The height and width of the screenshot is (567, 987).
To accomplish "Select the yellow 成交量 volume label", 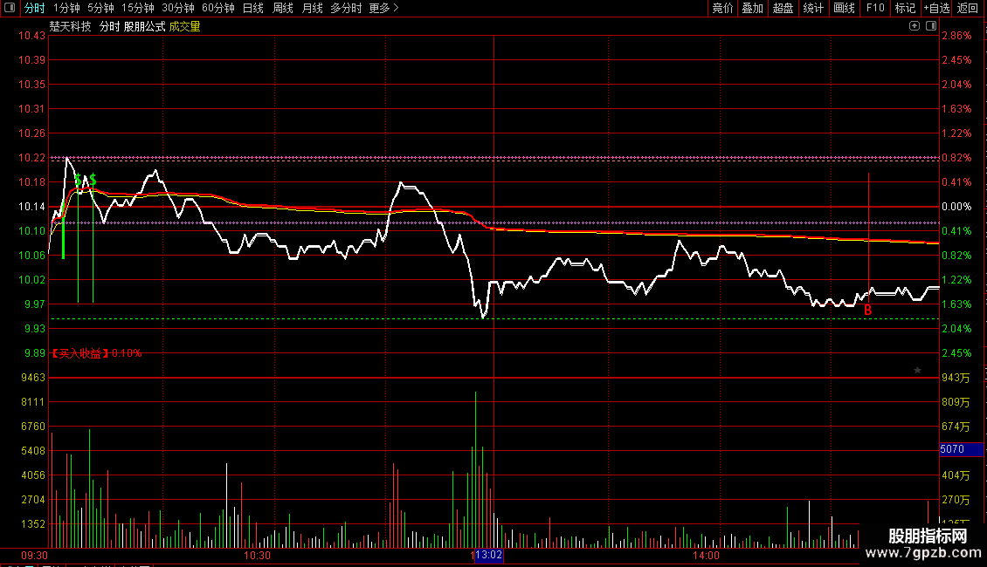I will click(x=184, y=26).
